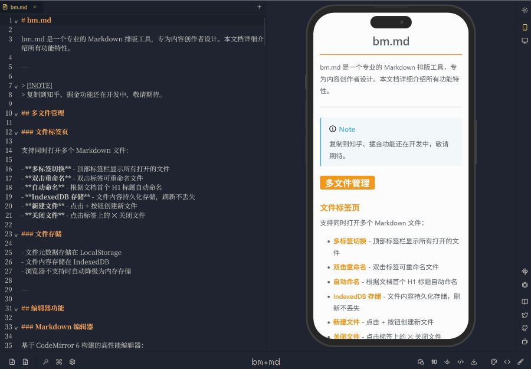The width and height of the screenshot is (531, 369).
Task: Copy for Juejin with the stacked chevrons icon
Action: pos(446,362)
